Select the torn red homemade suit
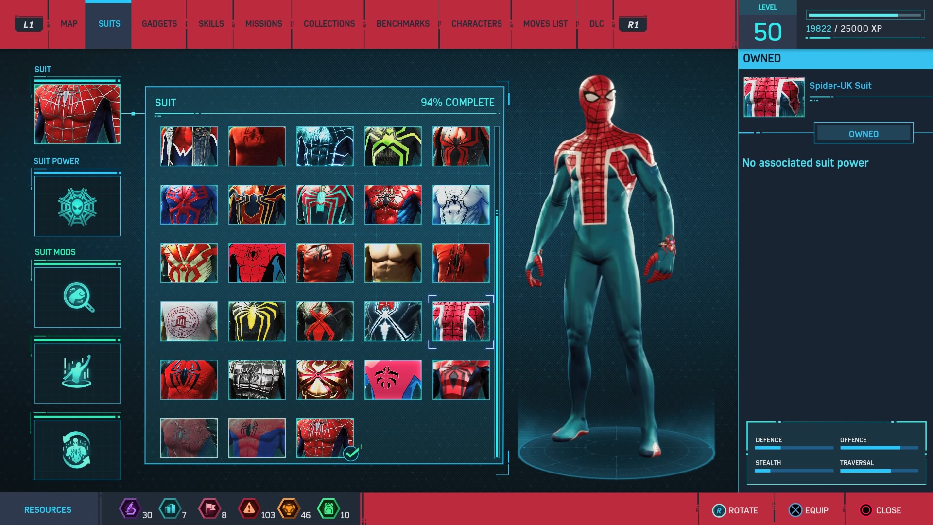 click(461, 263)
